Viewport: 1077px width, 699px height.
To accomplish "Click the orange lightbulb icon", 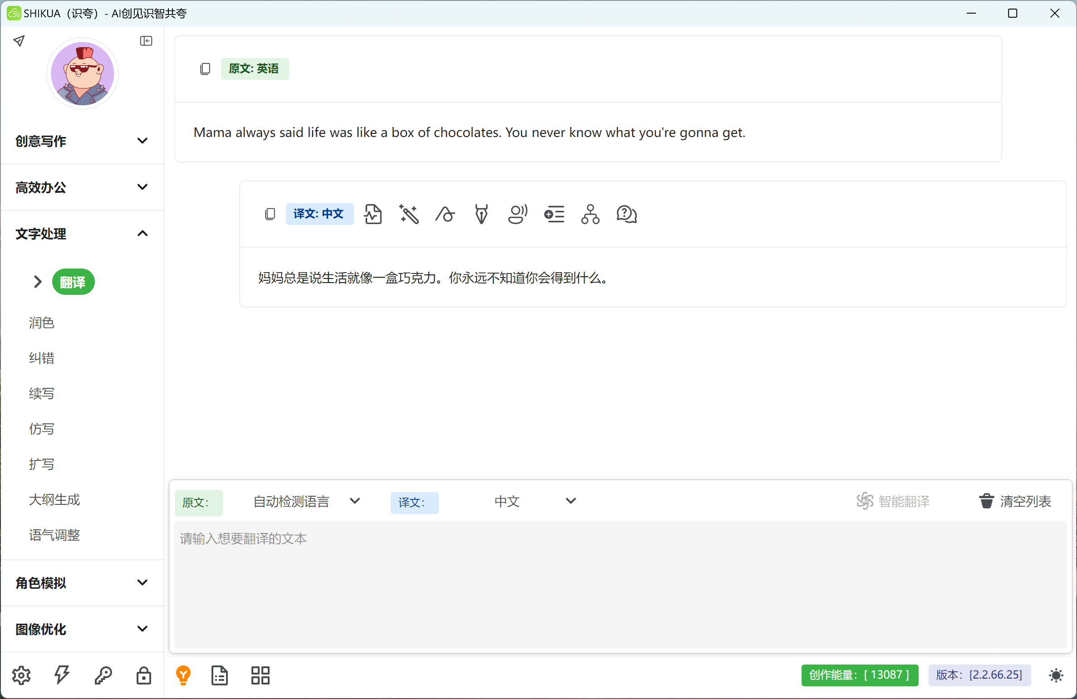I will click(x=183, y=675).
